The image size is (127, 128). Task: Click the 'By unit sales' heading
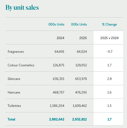point(22,7)
